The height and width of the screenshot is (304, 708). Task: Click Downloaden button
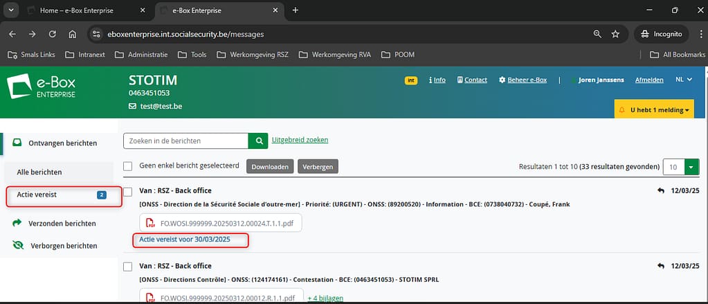tap(270, 167)
